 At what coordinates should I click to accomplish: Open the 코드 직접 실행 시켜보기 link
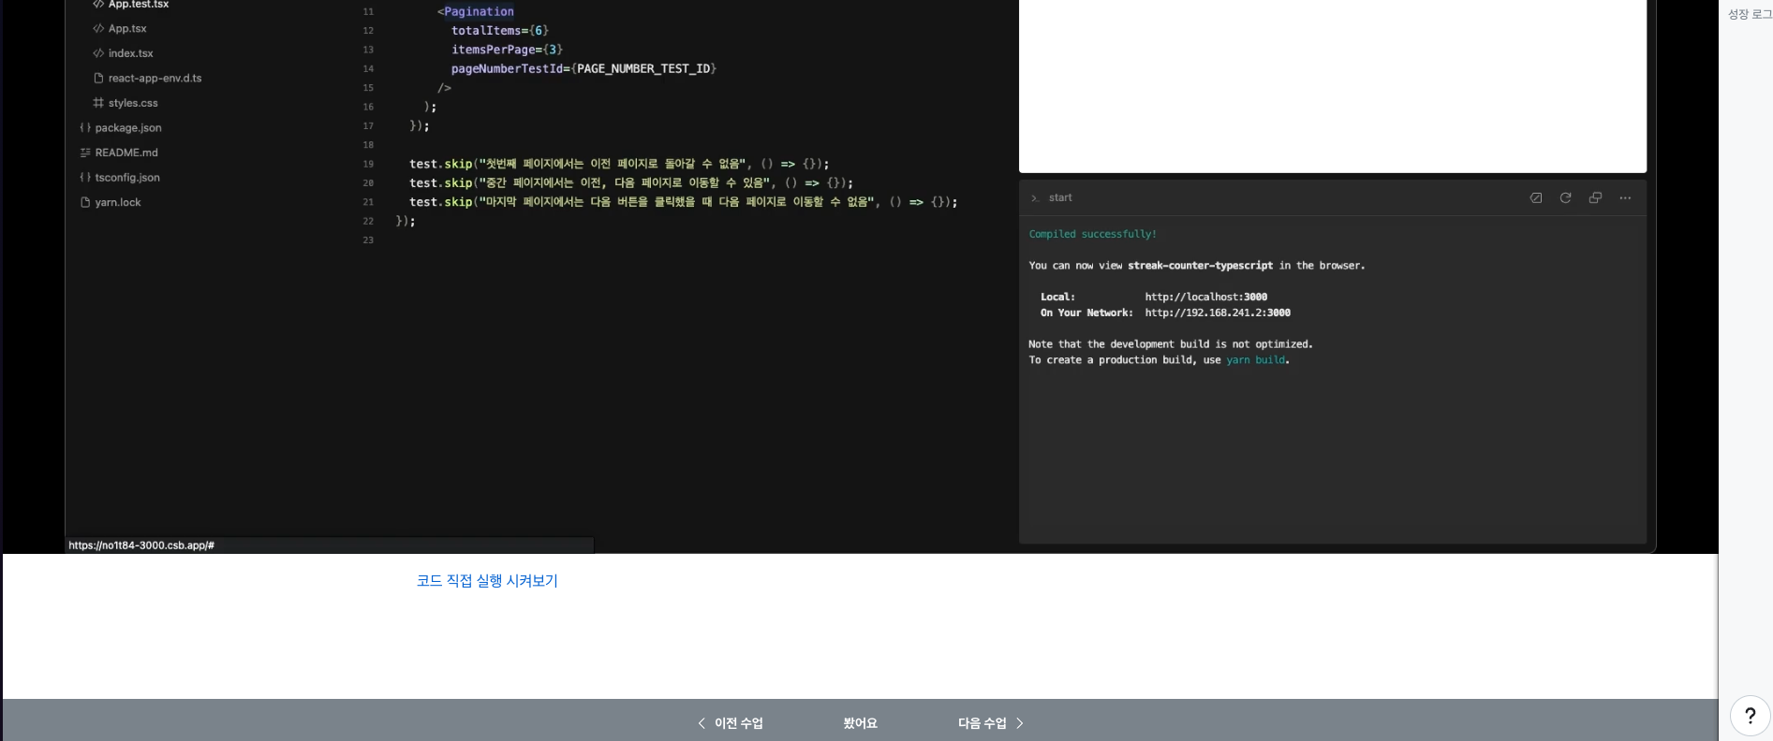(487, 581)
